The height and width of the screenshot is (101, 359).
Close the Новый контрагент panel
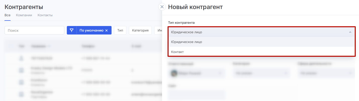pyautogui.click(x=162, y=7)
